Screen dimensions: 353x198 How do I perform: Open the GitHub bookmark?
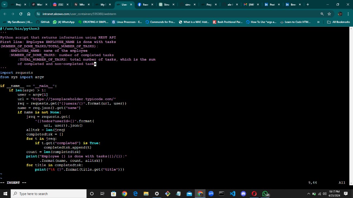coord(43,22)
